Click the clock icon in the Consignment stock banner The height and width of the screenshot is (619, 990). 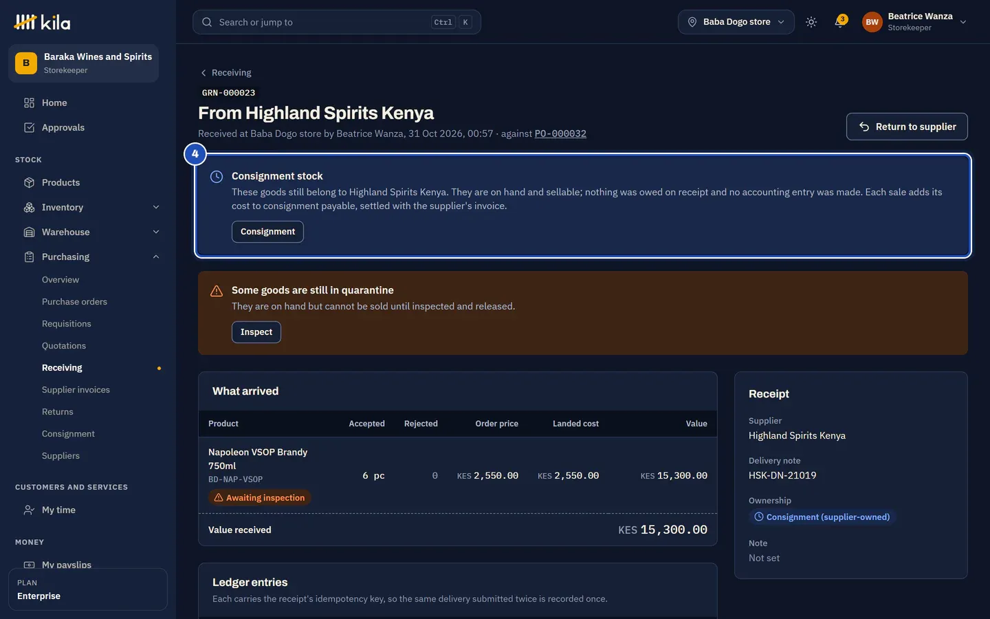coord(217,177)
